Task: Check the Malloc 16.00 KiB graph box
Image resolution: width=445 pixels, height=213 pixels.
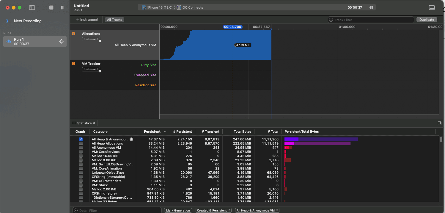Action: pyautogui.click(x=81, y=156)
